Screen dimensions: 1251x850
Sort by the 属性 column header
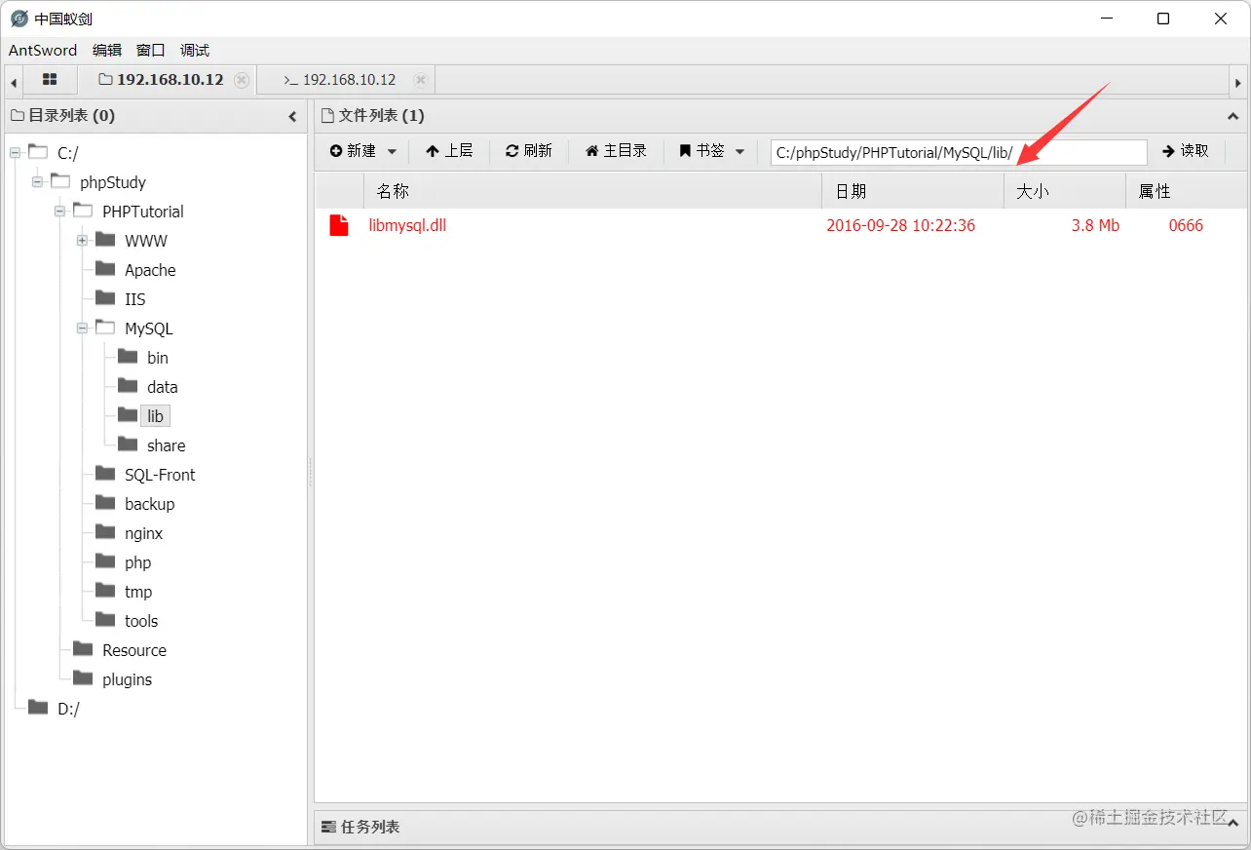[1186, 192]
